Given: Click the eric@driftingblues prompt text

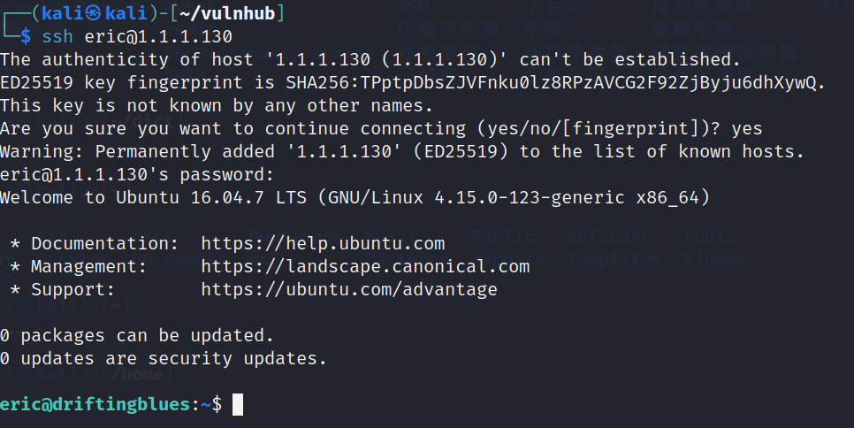Looking at the screenshot, I should coord(95,405).
